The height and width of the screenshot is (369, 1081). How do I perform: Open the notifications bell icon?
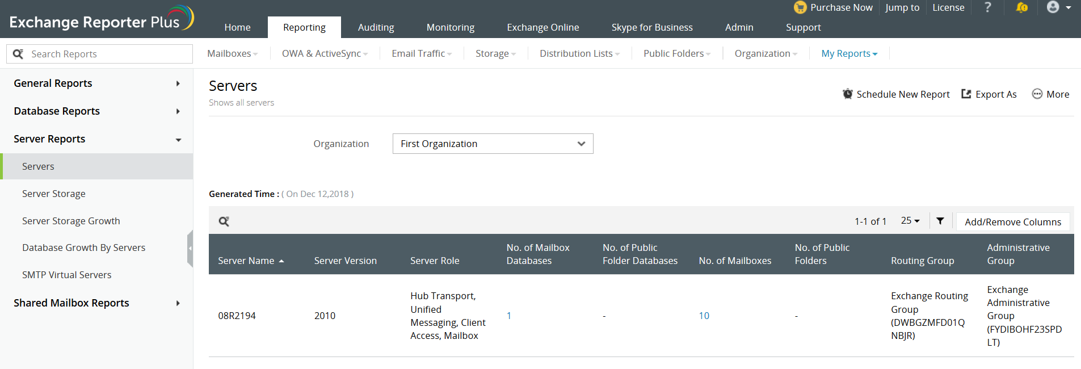[x=1021, y=7]
